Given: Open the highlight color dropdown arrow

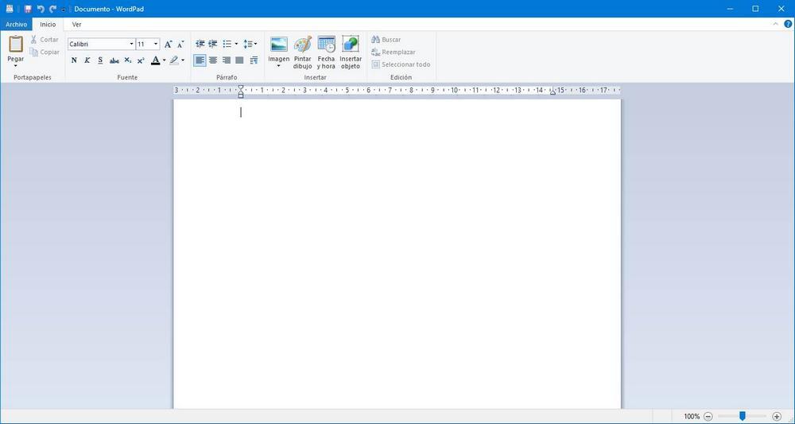Looking at the screenshot, I should [183, 60].
